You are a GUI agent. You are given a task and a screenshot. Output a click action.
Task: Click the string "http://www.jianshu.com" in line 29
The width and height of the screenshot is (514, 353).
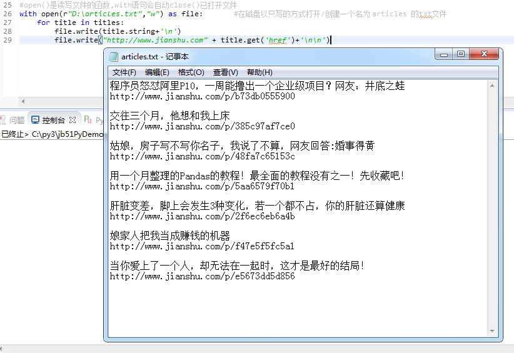pyautogui.click(x=155, y=40)
